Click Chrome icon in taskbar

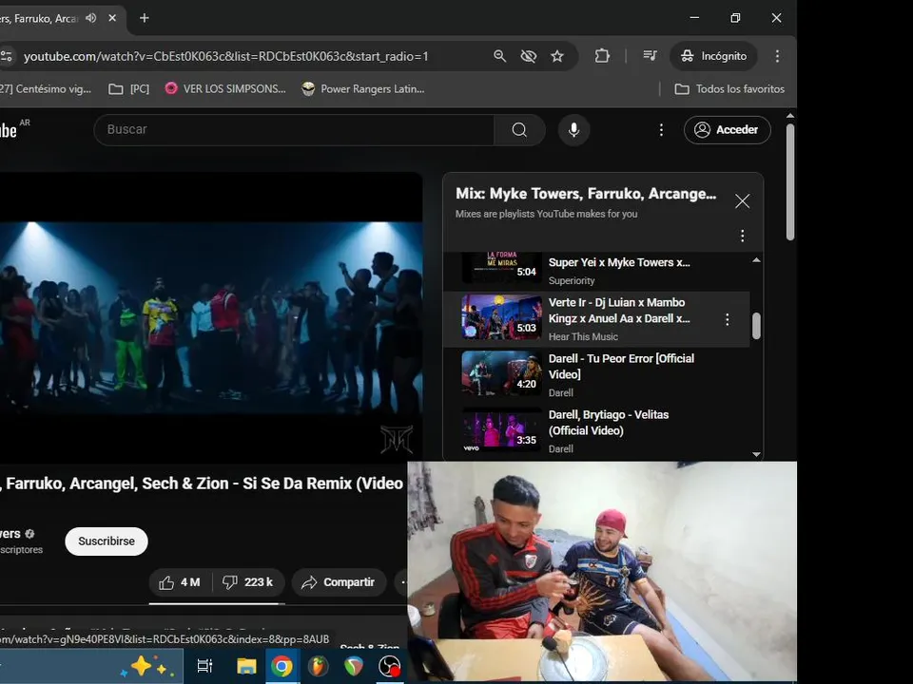(282, 665)
